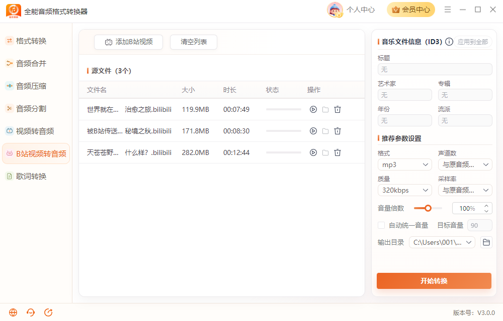The width and height of the screenshot is (503, 321).
Task: Browse output directory with folder icon
Action: point(486,242)
